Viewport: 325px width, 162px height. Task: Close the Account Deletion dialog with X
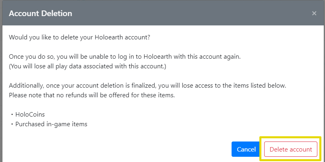pyautogui.click(x=314, y=13)
